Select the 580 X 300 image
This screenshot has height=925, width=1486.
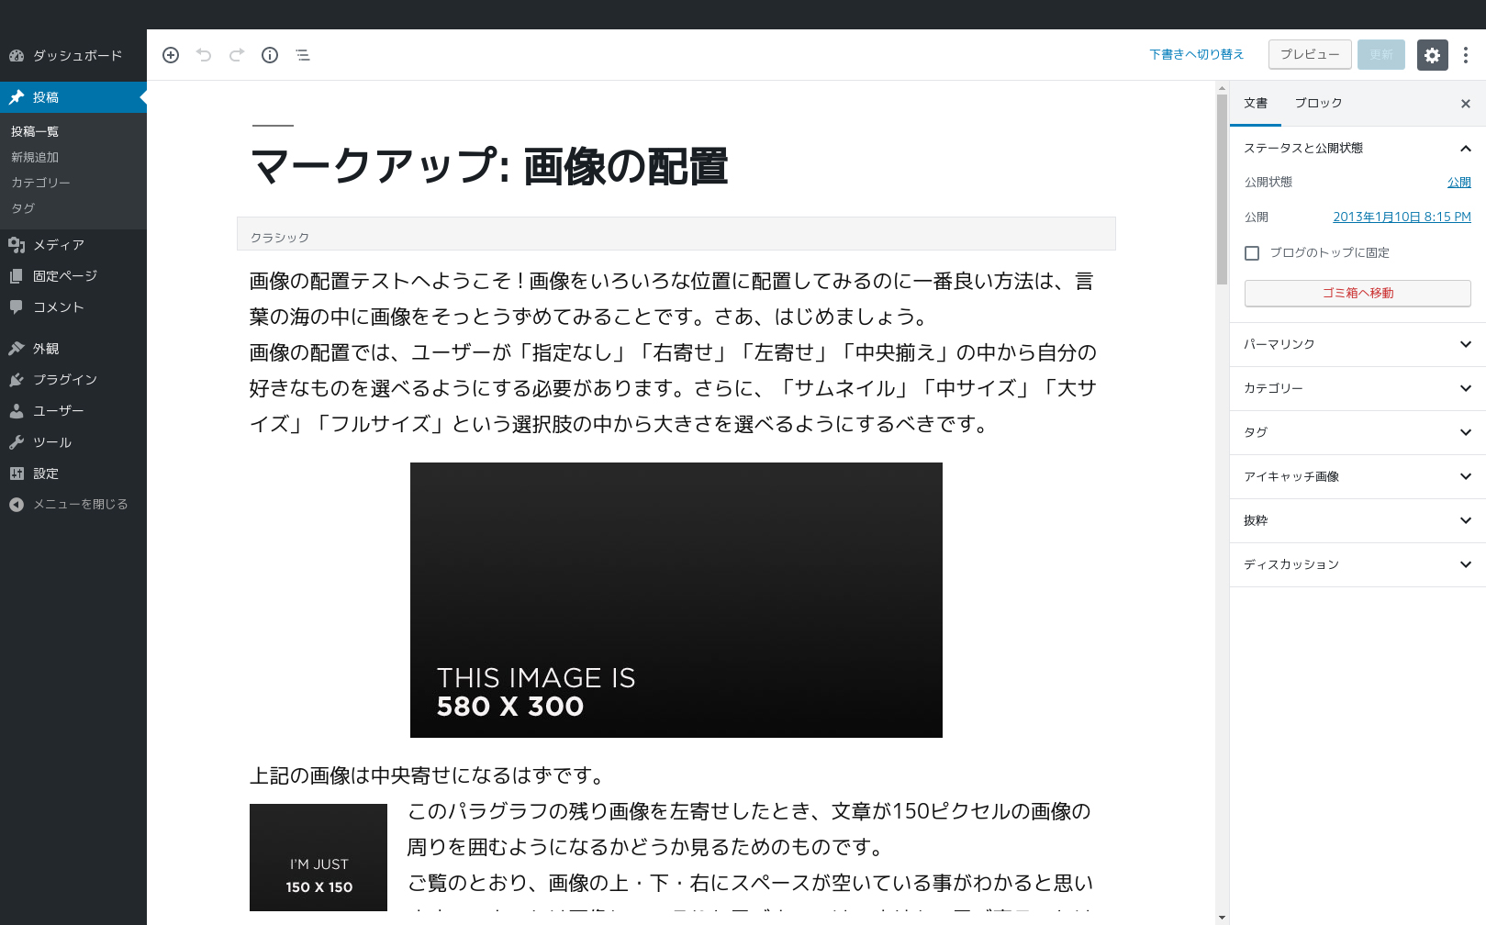tap(676, 600)
